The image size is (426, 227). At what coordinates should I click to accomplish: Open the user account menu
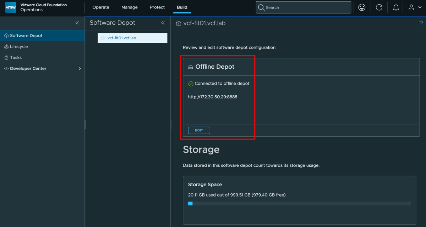[414, 7]
